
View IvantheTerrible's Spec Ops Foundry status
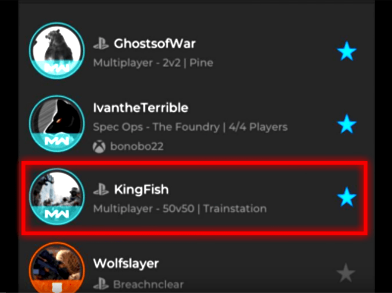pyautogui.click(x=190, y=127)
